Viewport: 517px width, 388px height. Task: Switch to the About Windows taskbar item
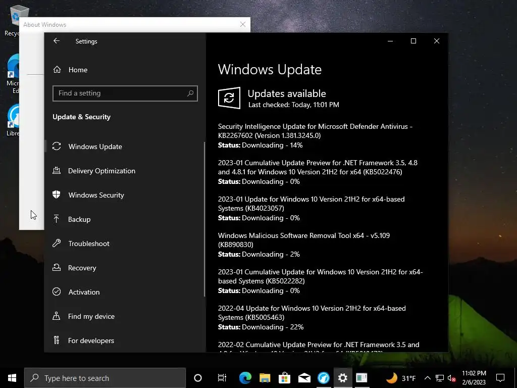[361, 378]
